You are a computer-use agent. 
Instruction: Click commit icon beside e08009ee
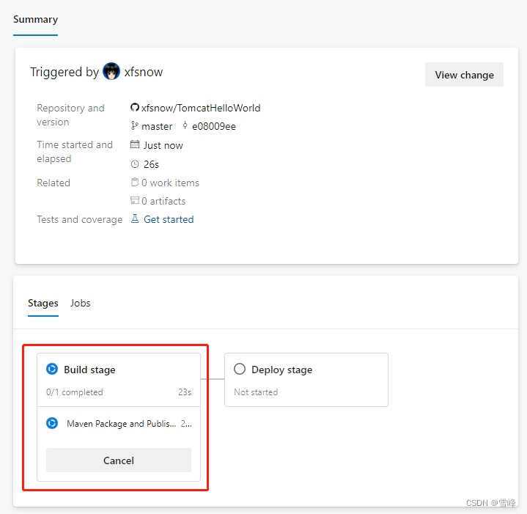(x=185, y=125)
